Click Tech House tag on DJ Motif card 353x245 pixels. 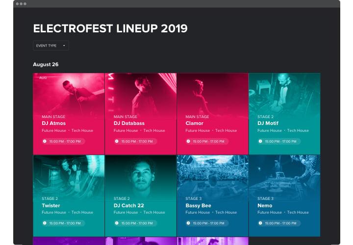click(298, 130)
